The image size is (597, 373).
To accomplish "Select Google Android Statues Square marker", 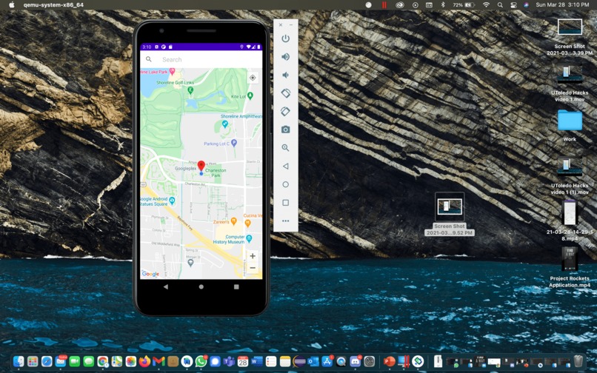I will coord(172,201).
